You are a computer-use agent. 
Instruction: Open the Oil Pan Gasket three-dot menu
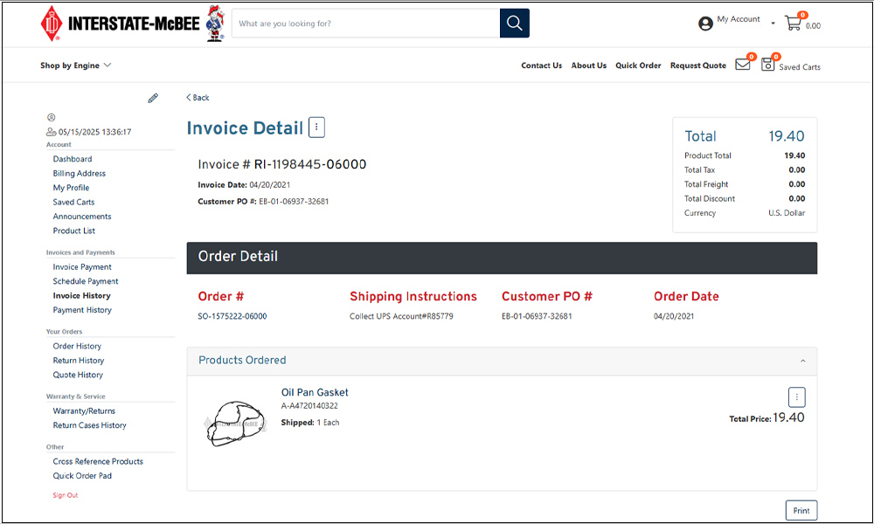[796, 397]
